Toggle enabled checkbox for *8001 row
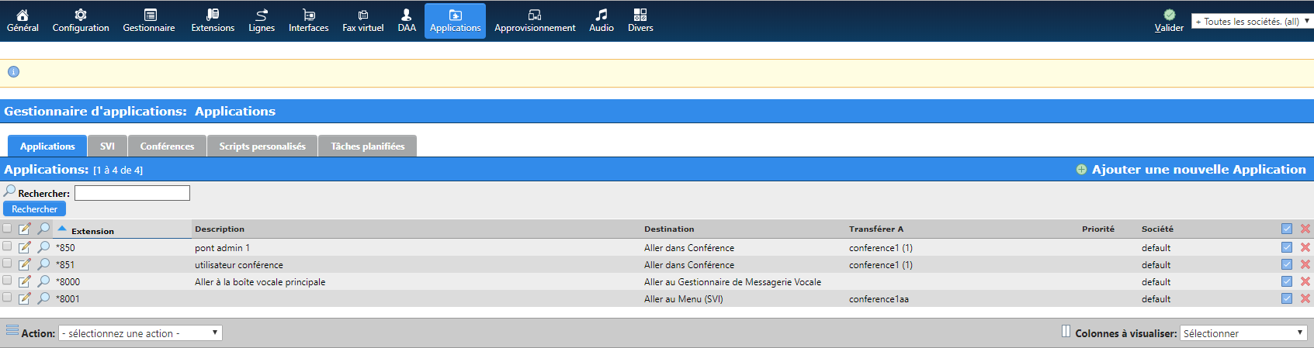The width and height of the screenshot is (1314, 348). pos(1287,298)
